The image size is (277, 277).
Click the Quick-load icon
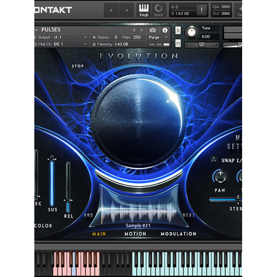tap(158, 11)
